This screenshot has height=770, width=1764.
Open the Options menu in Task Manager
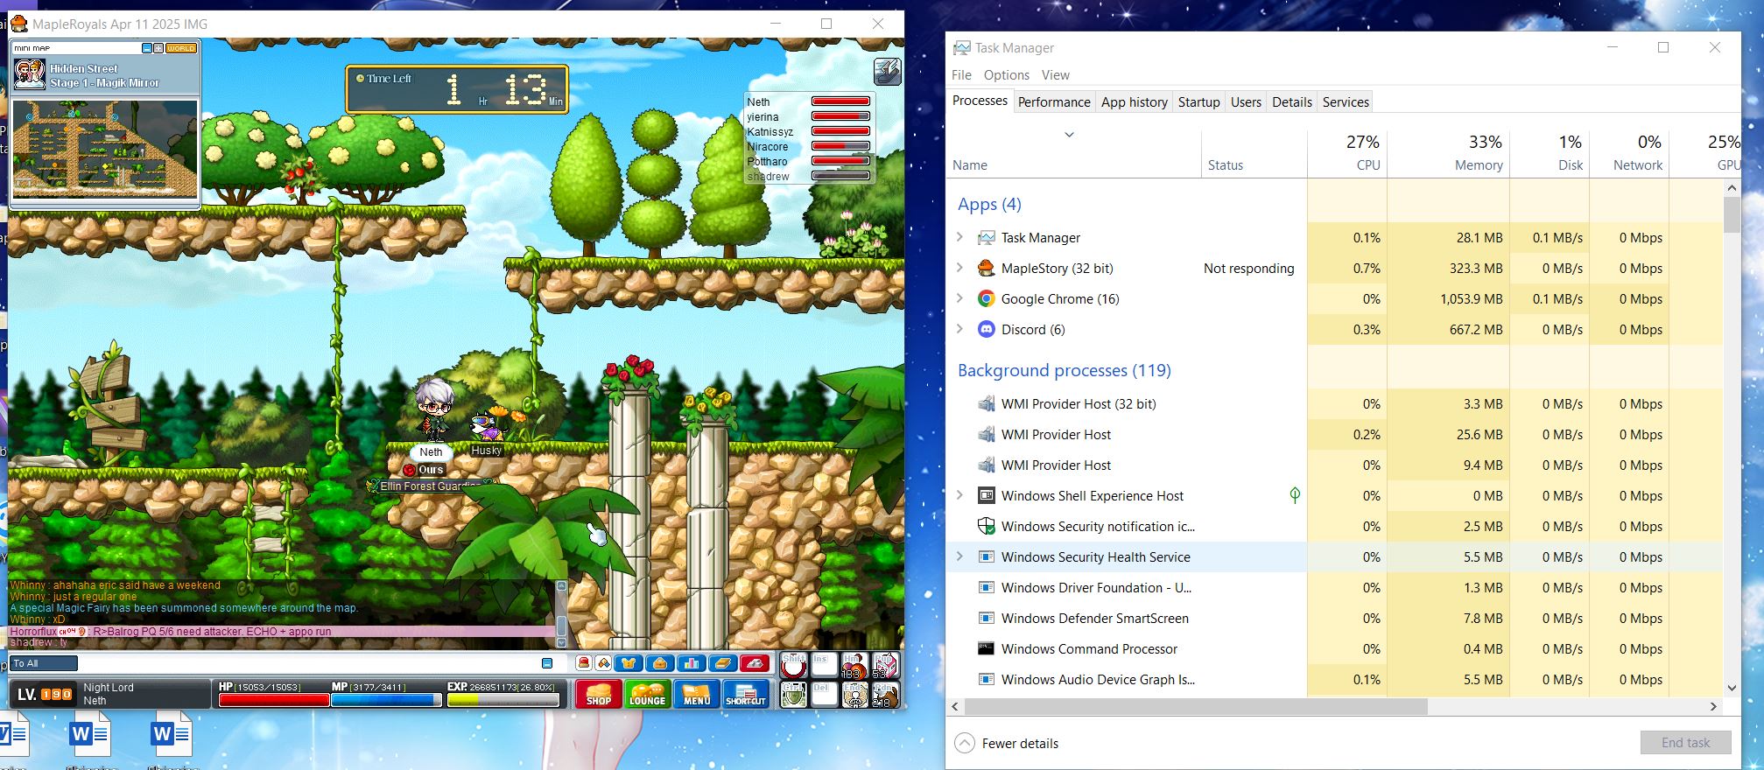(1006, 75)
